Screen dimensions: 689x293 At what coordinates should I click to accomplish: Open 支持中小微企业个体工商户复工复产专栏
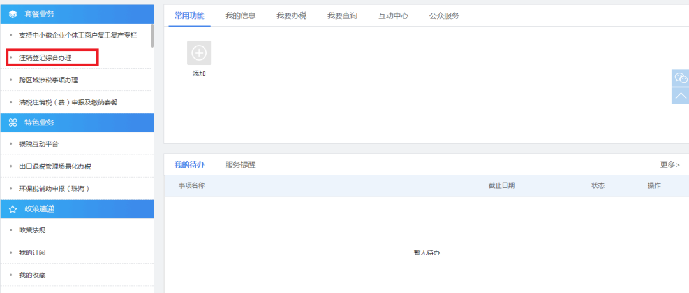pos(77,35)
